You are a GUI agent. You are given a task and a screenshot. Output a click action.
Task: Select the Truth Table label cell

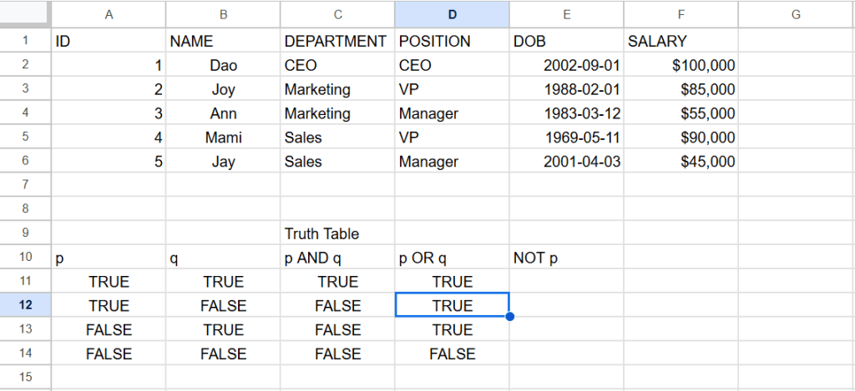pyautogui.click(x=336, y=233)
